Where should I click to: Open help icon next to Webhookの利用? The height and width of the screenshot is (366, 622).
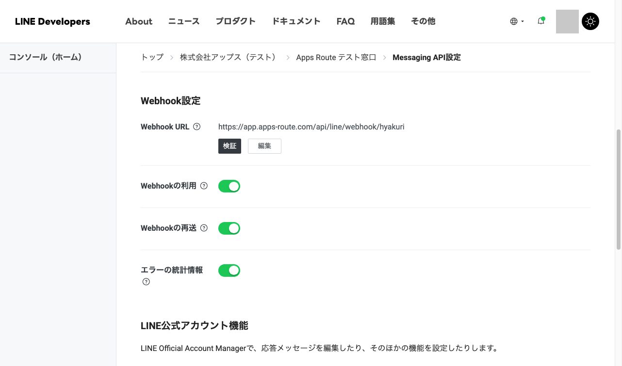coord(204,186)
